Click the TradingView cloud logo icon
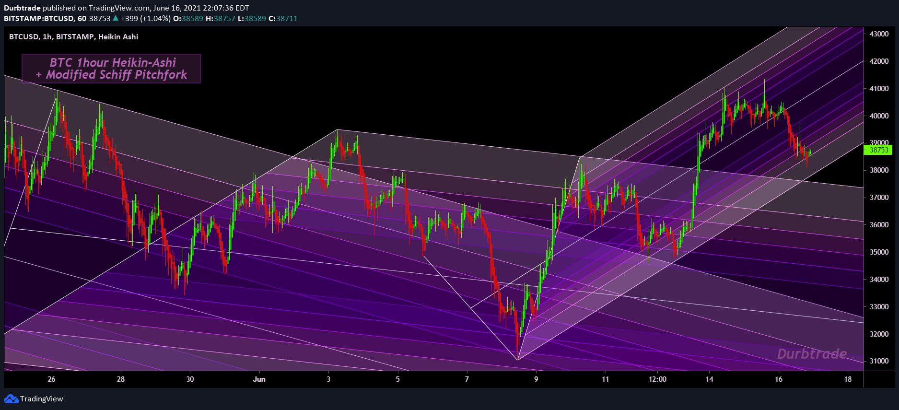Screen dimensions: 899x410 (11, 399)
